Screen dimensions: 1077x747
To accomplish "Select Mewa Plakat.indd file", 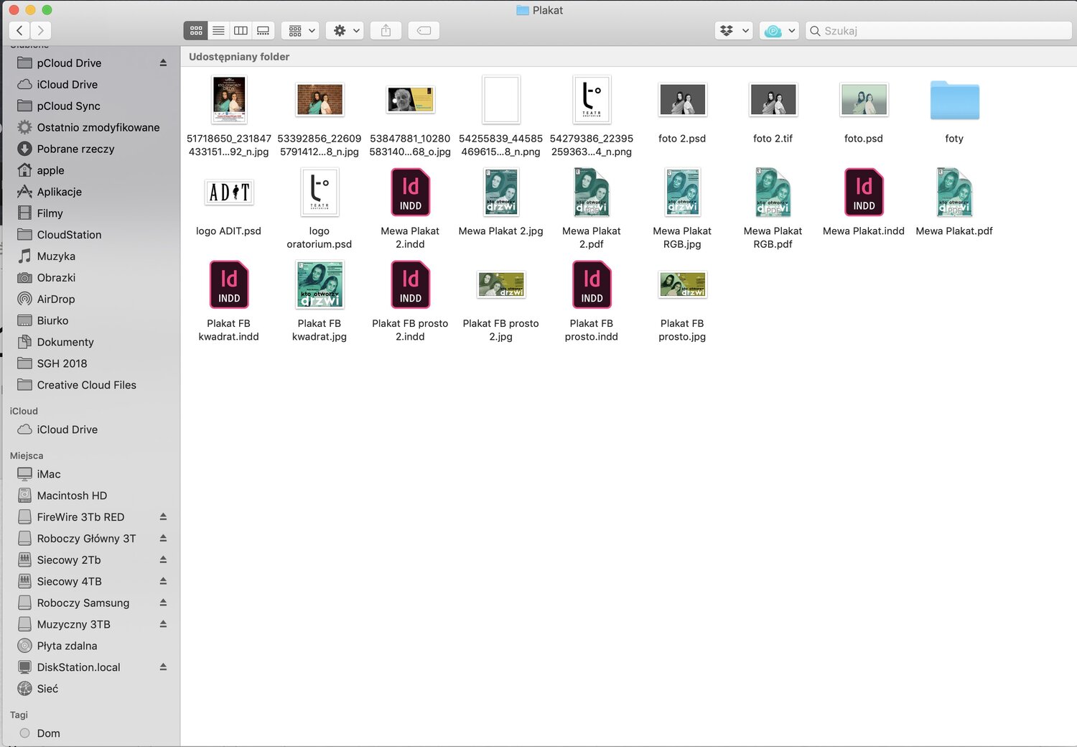I will (864, 192).
